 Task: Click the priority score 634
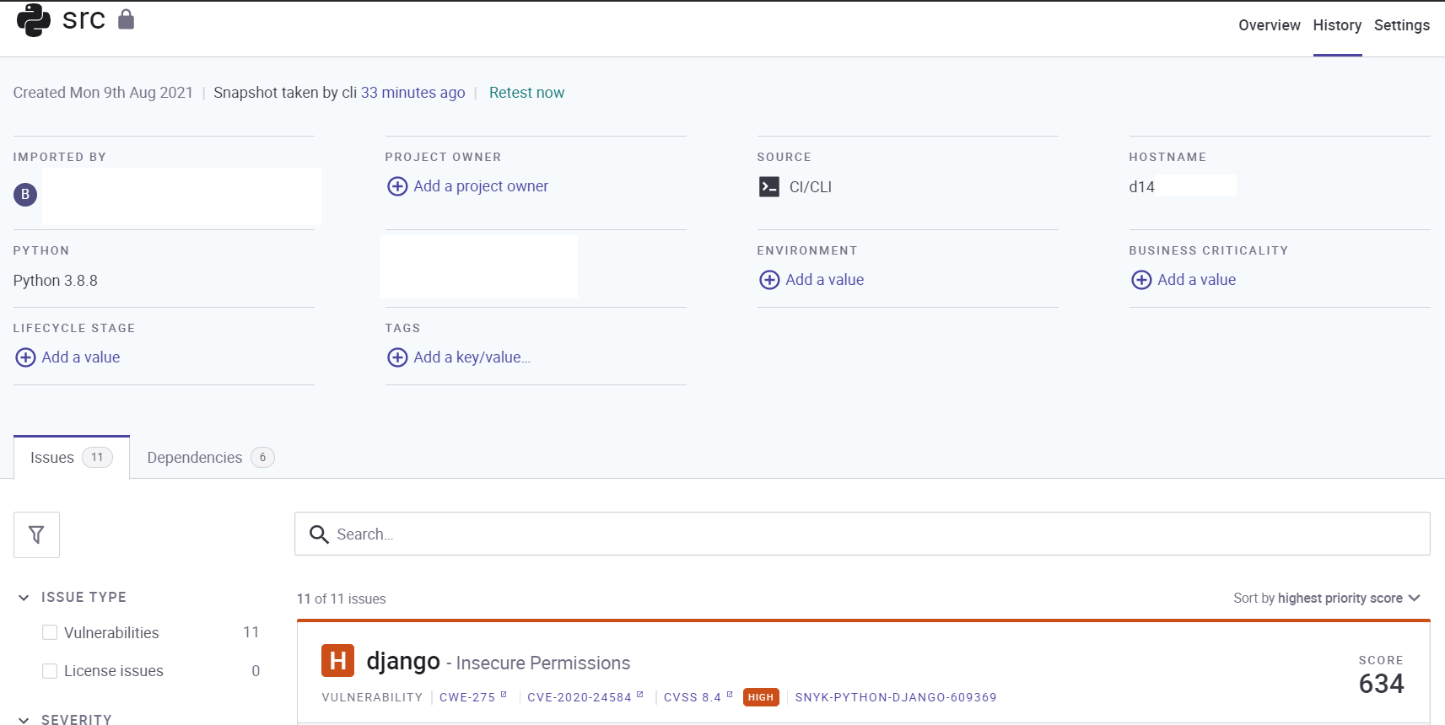(1381, 684)
